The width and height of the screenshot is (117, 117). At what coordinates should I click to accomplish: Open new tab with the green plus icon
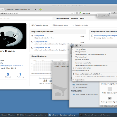[x=41, y=9]
